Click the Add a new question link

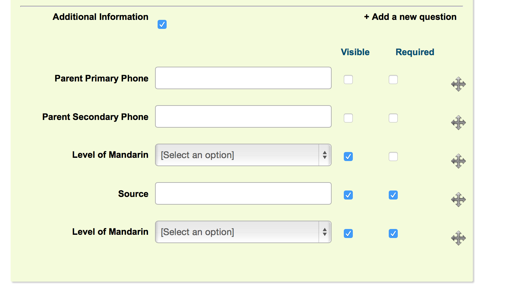pyautogui.click(x=410, y=17)
